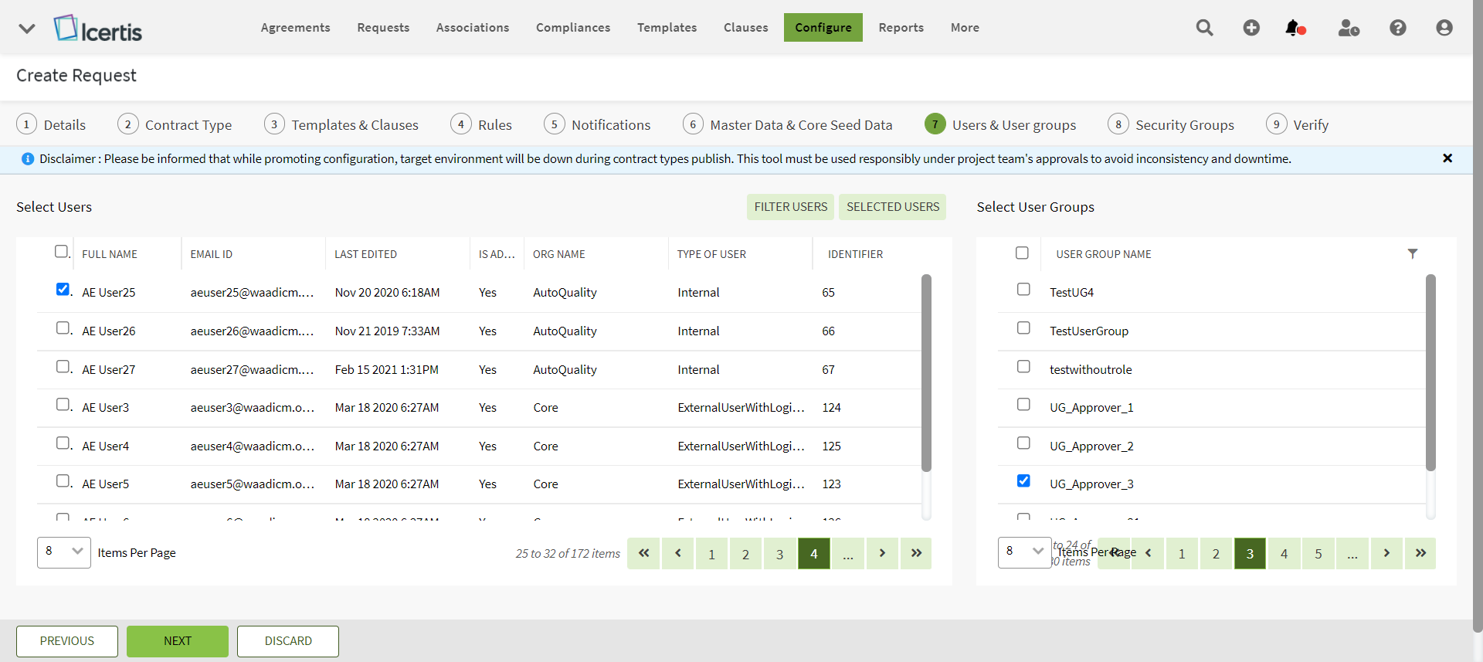Click the user group name filter icon
The image size is (1483, 662).
[1412, 253]
